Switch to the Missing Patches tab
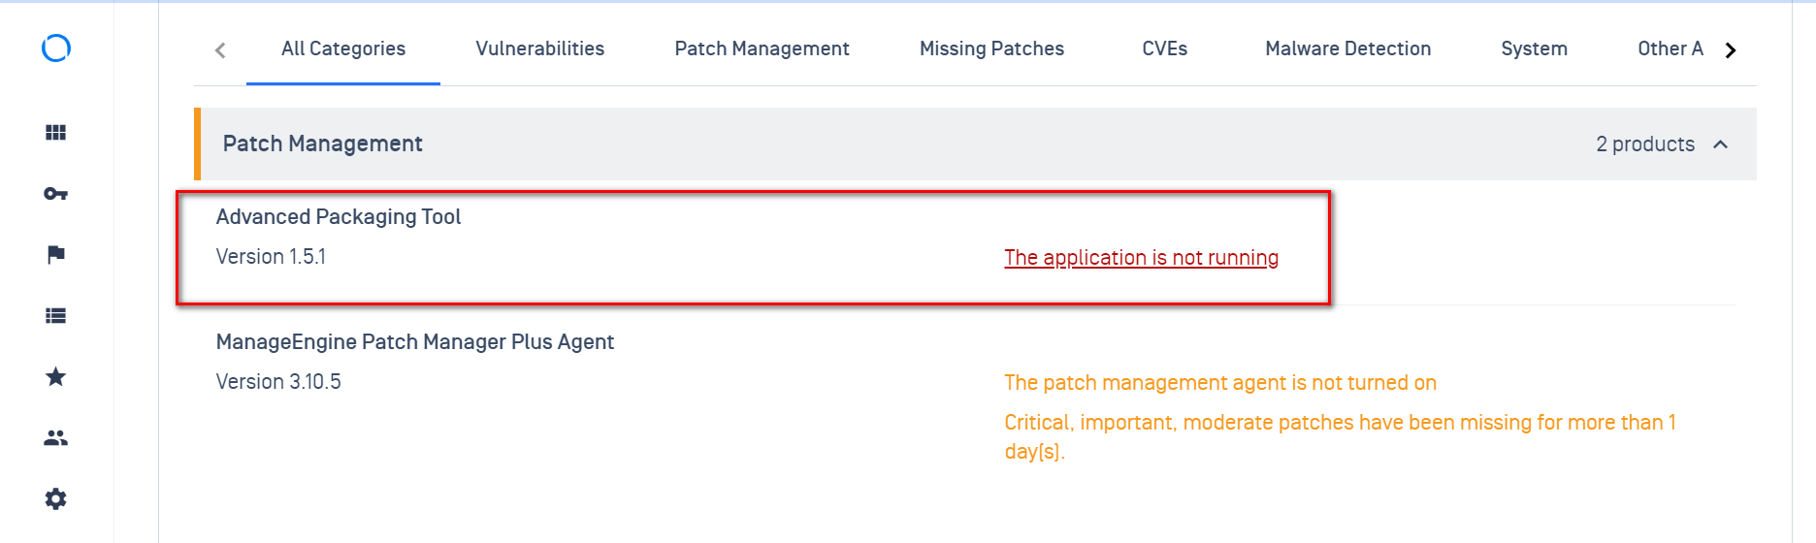 991,48
